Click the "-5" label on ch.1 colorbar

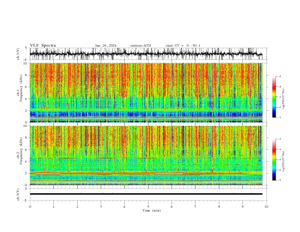pyautogui.click(x=279, y=97)
